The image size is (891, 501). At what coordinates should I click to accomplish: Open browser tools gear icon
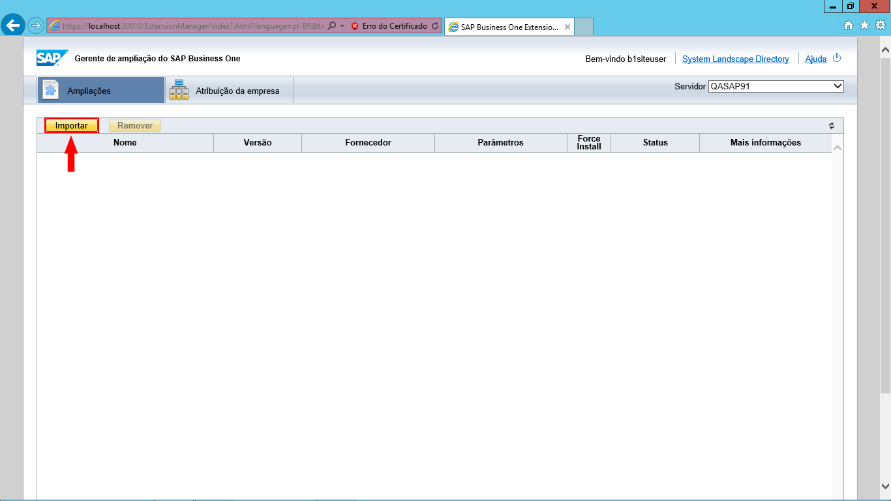pyautogui.click(x=880, y=25)
